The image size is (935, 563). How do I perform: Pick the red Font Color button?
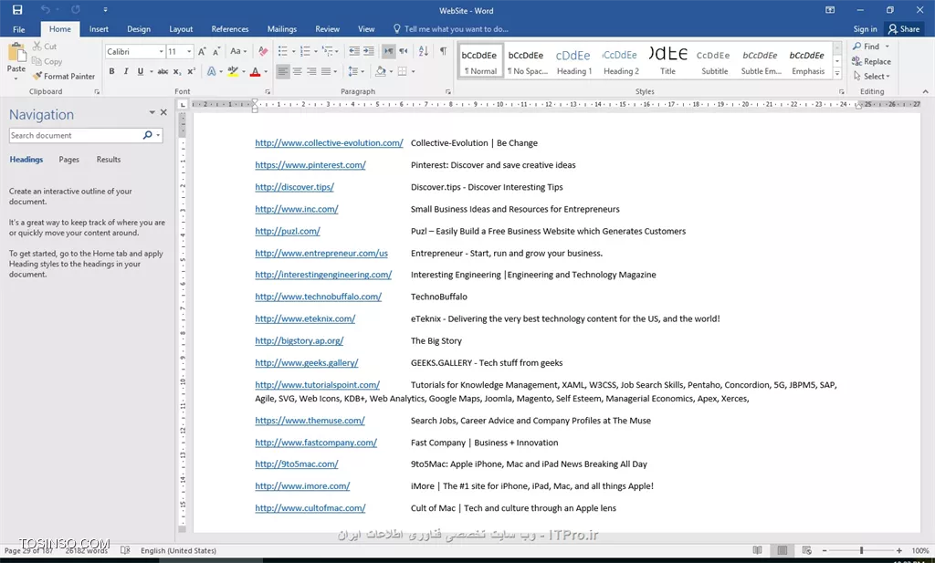256,71
